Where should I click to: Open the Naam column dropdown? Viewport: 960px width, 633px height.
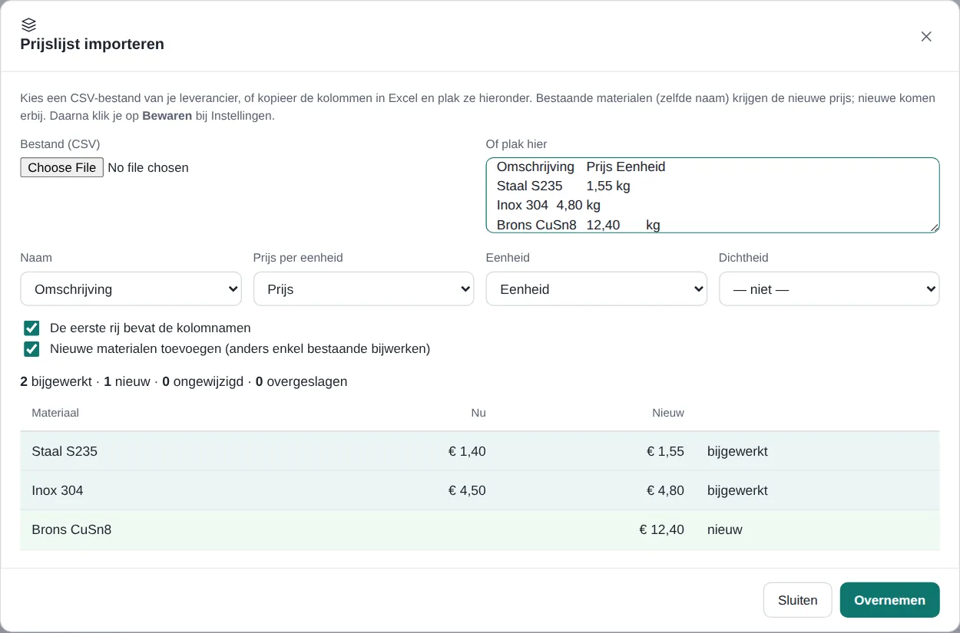click(x=131, y=289)
